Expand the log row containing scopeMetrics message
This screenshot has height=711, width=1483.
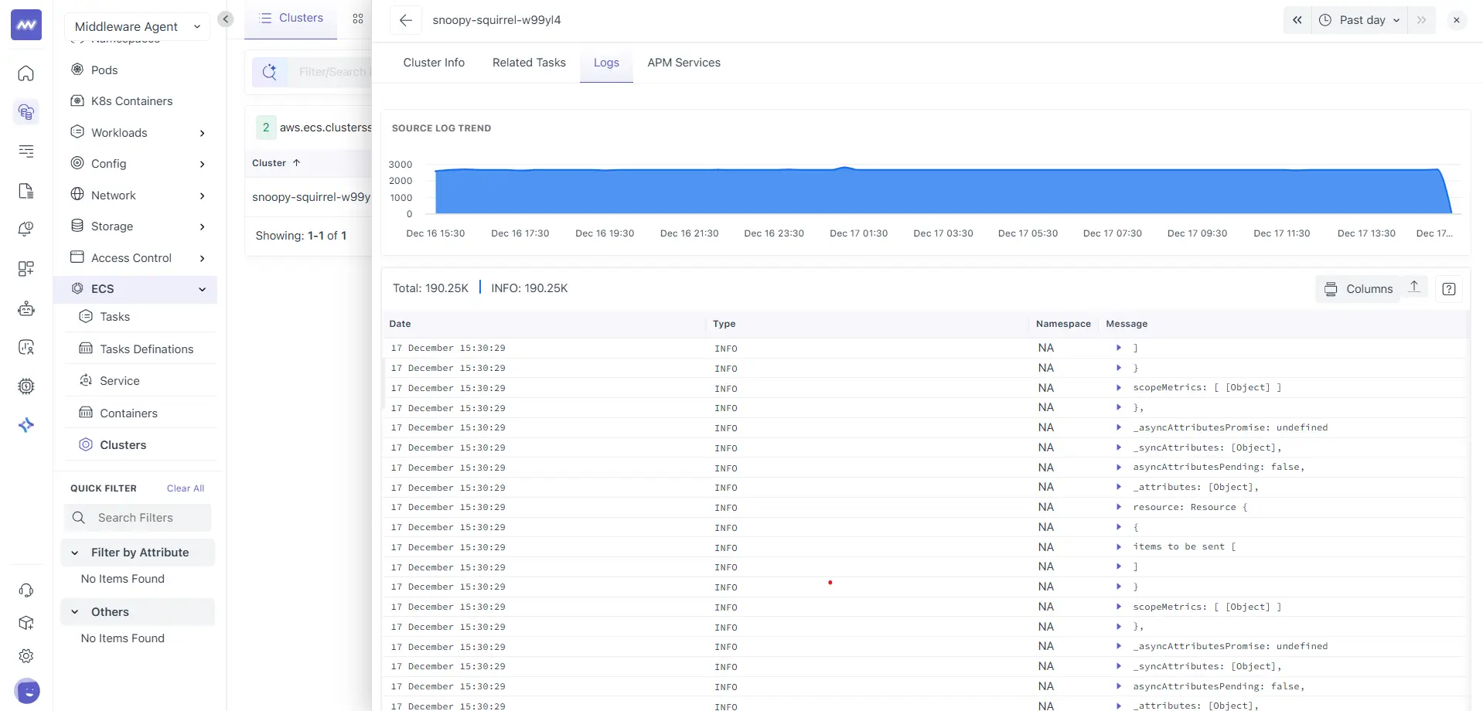[x=1119, y=387]
